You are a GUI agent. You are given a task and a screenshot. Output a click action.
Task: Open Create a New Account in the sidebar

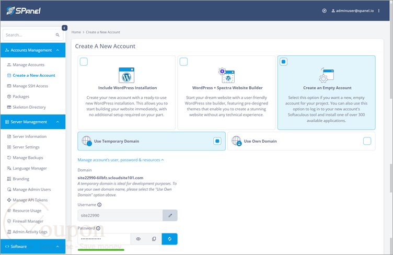(34, 75)
